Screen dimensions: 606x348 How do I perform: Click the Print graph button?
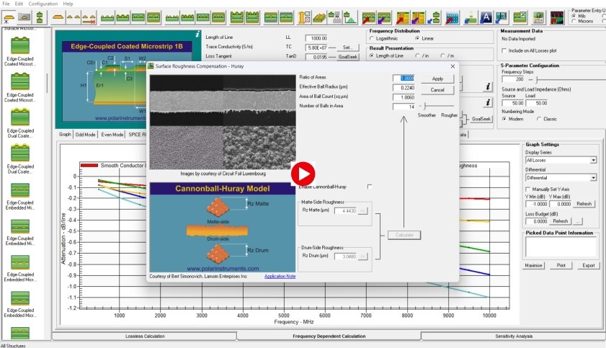click(x=561, y=265)
